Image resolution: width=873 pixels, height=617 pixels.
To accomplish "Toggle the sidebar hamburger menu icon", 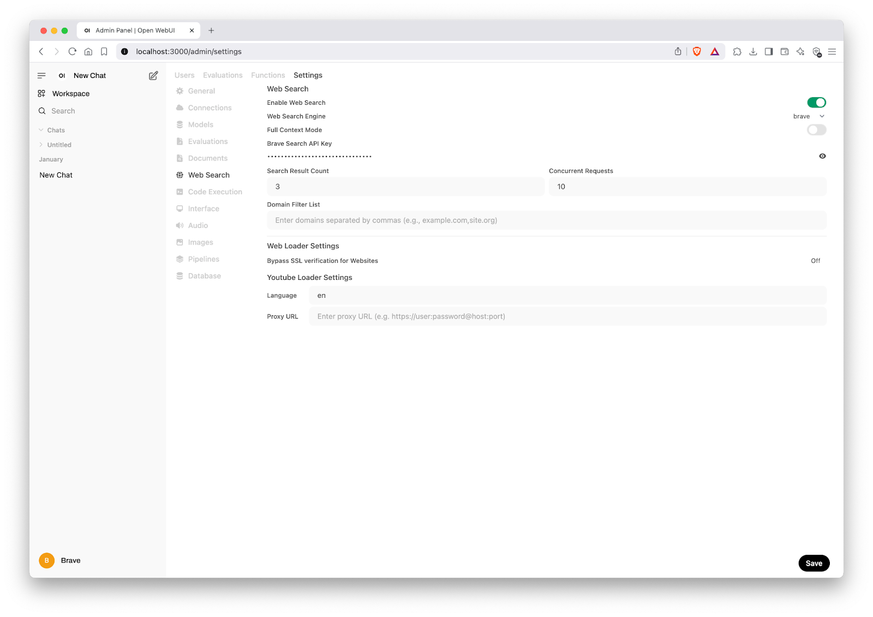I will point(41,75).
